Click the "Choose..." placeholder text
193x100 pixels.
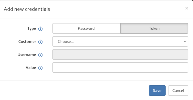click(x=66, y=41)
